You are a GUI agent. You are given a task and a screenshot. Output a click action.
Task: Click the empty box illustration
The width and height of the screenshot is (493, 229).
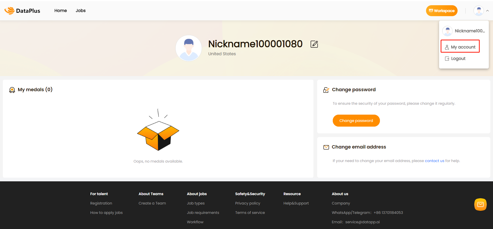158,130
